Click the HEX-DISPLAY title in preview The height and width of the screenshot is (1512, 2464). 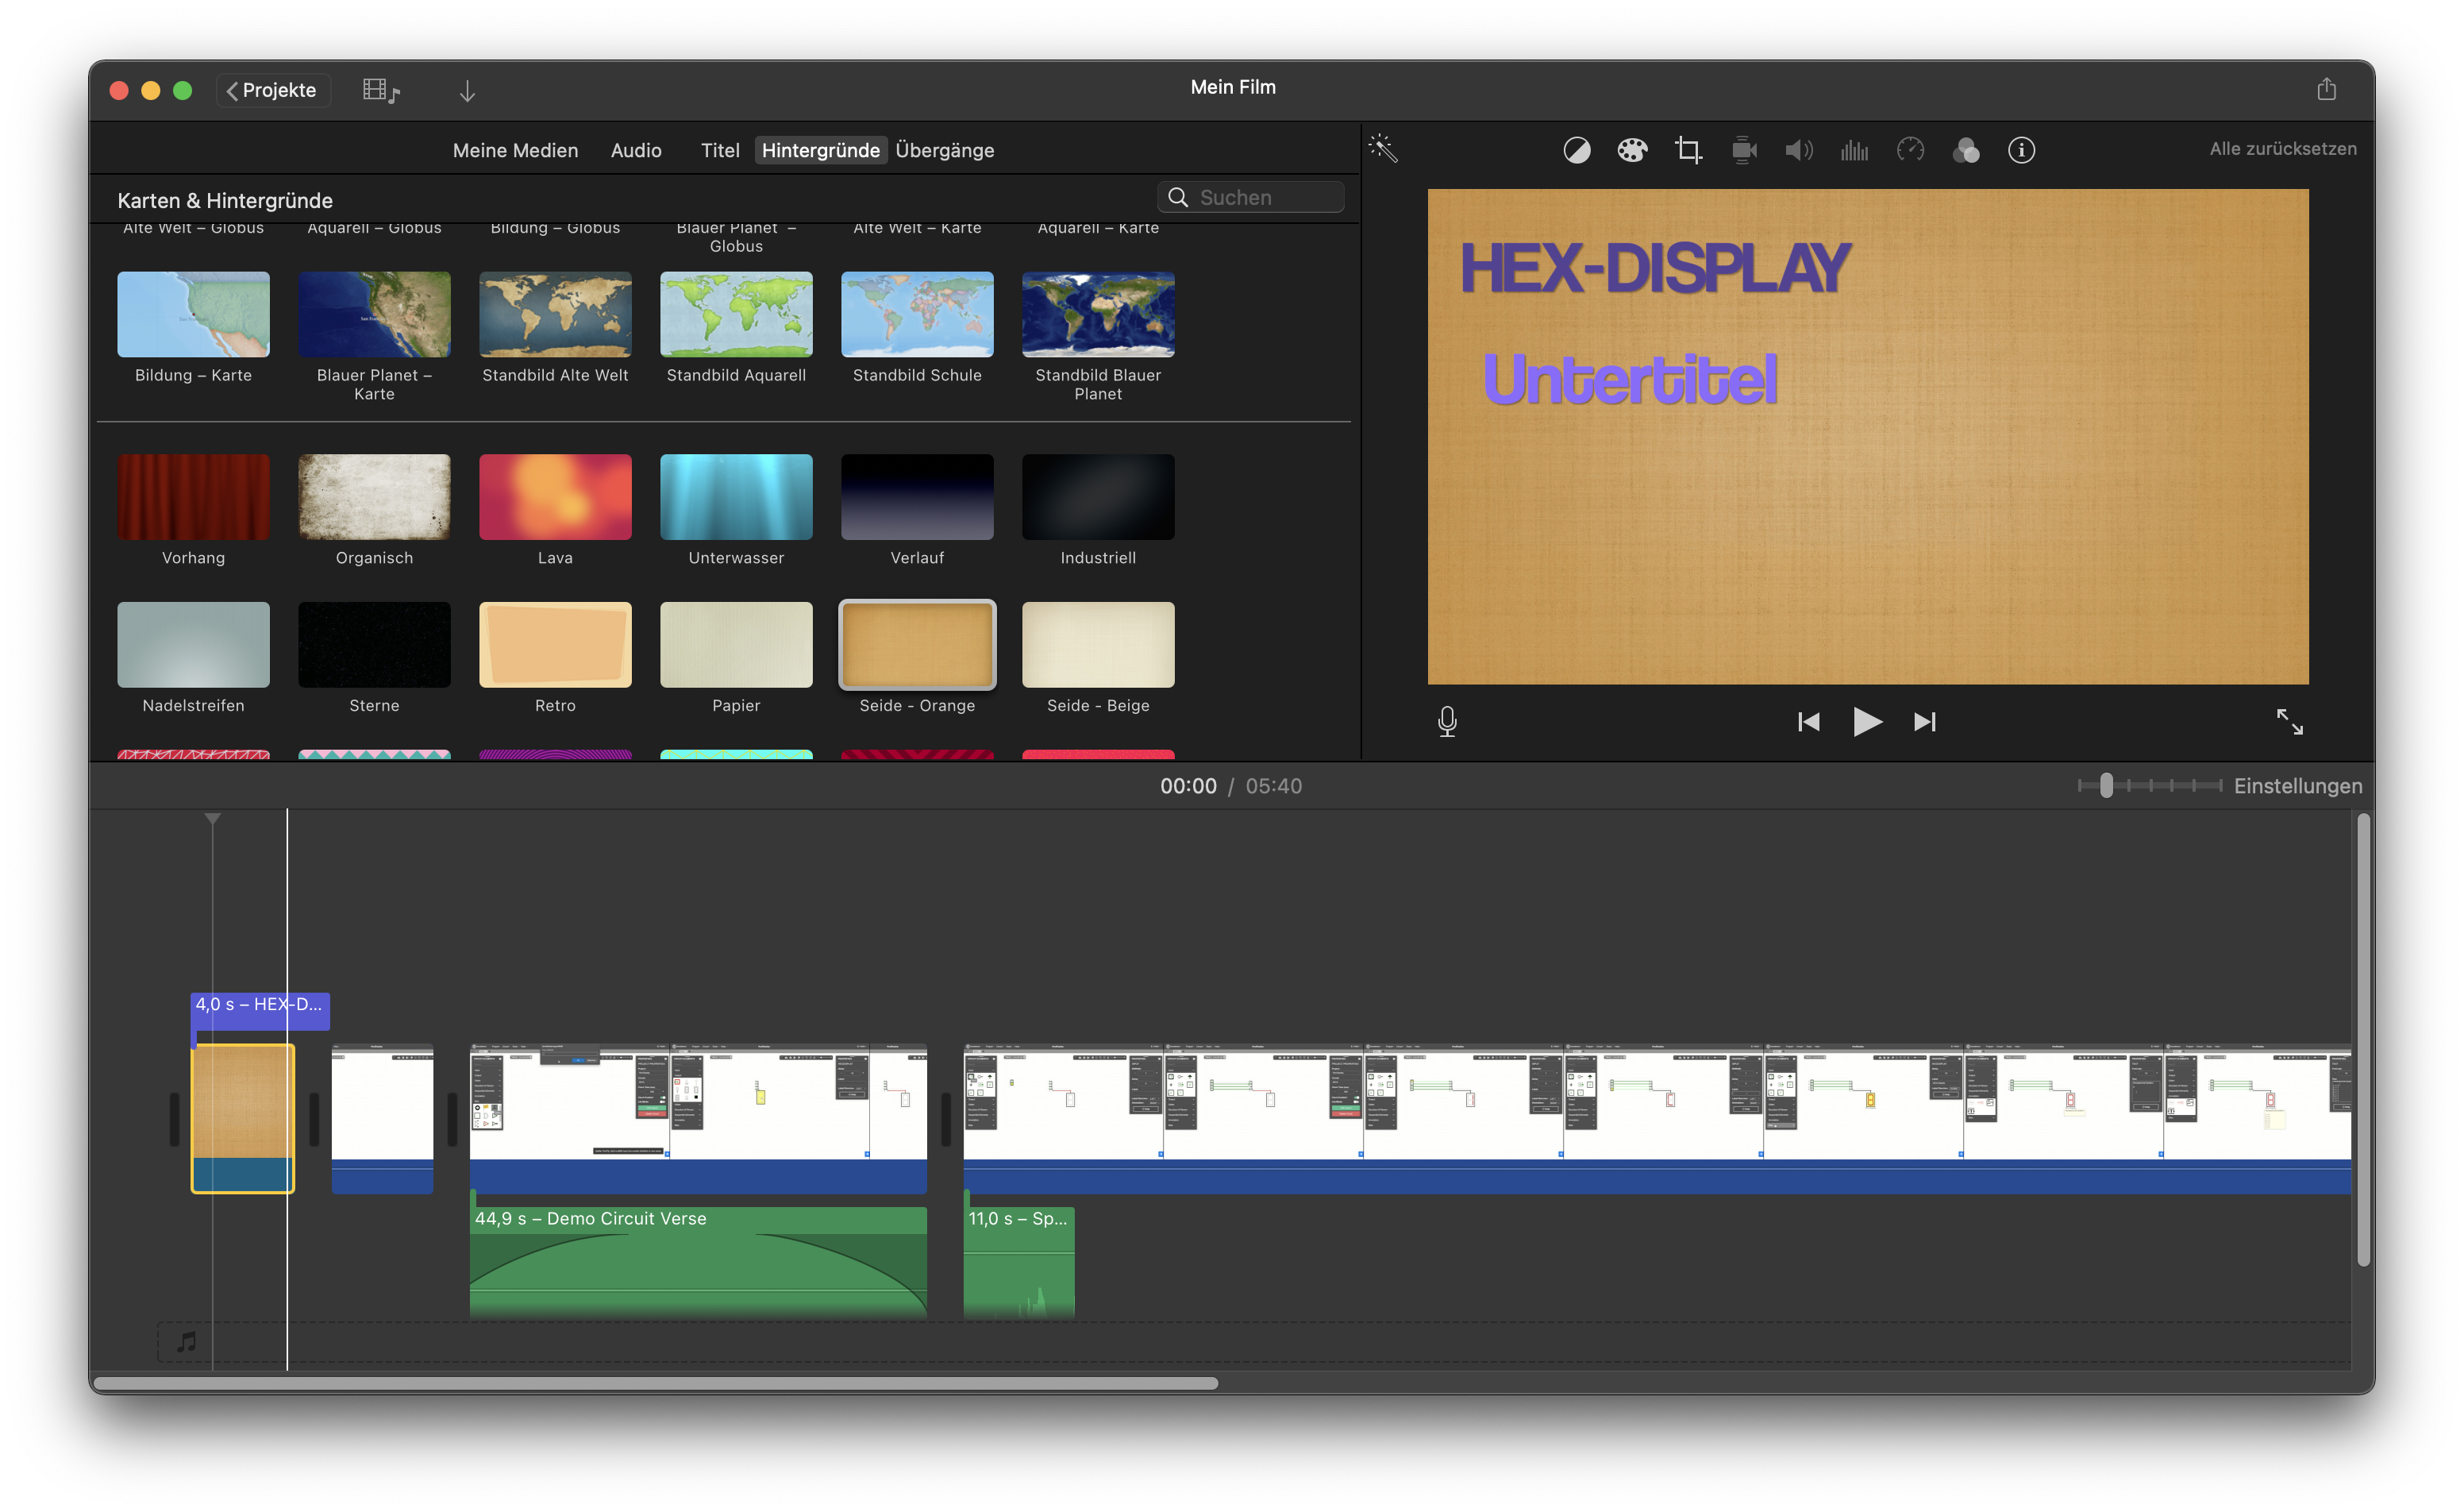pyautogui.click(x=1655, y=268)
